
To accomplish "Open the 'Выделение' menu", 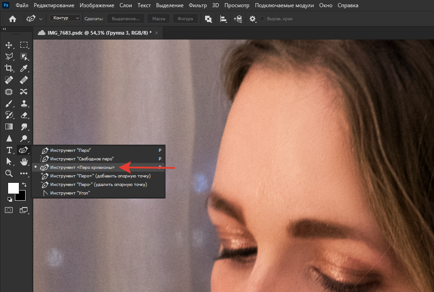I will coord(170,5).
